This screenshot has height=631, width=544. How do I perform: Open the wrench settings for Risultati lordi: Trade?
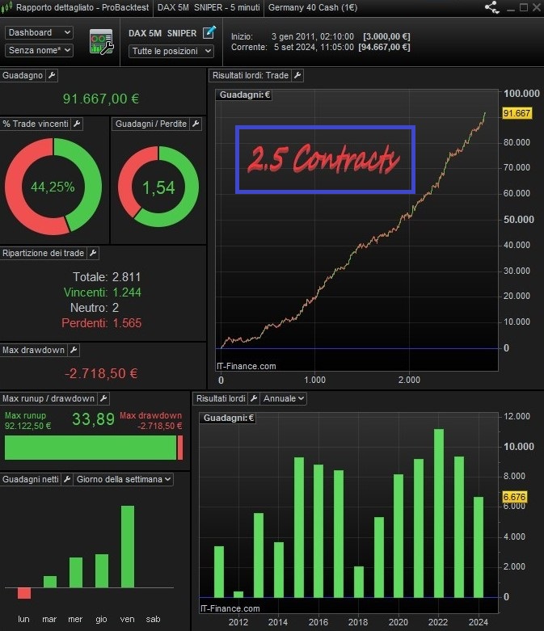coord(297,75)
